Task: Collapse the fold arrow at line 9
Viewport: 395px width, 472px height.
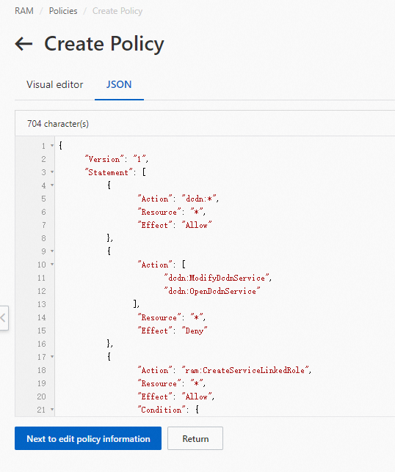Action: 52,251
